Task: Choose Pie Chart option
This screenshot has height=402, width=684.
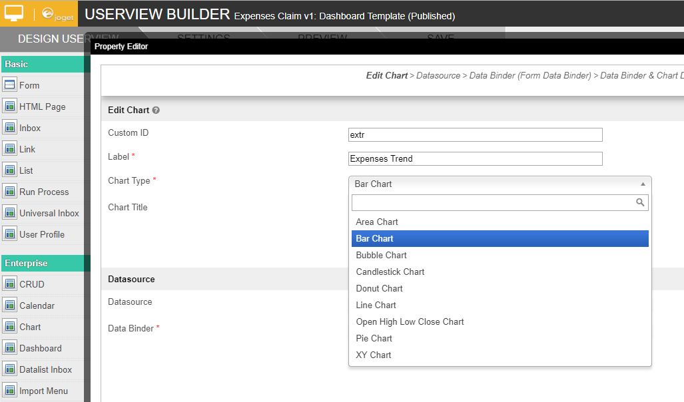Action: click(500, 338)
